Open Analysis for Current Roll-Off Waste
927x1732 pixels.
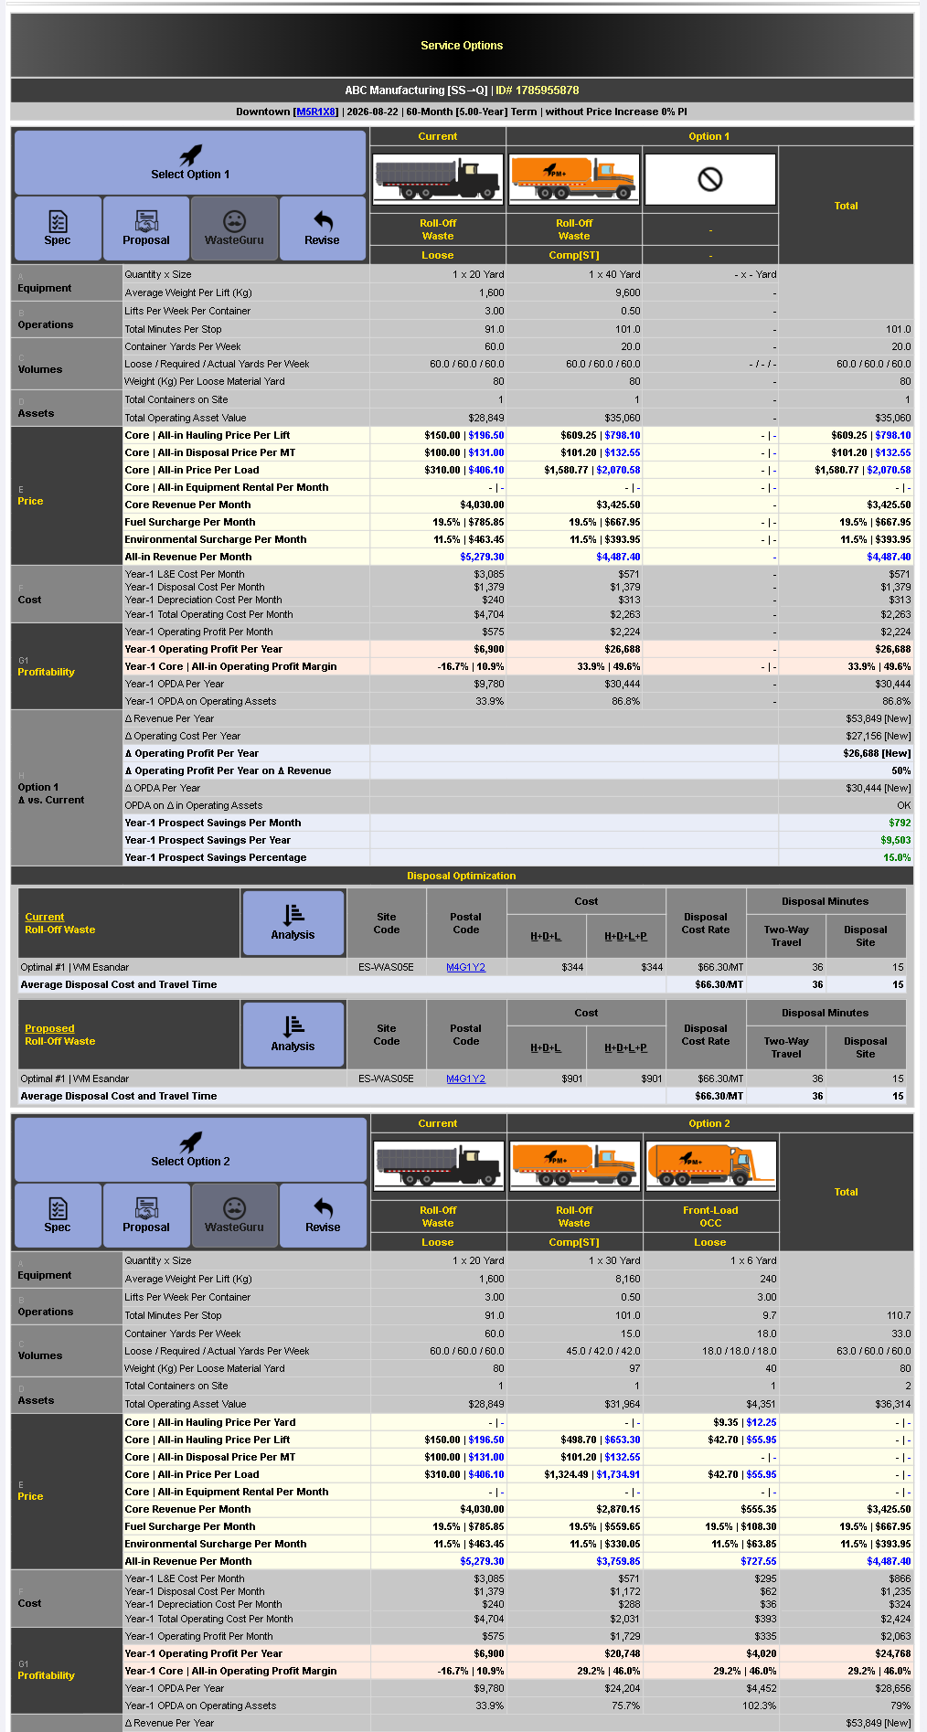tap(293, 923)
